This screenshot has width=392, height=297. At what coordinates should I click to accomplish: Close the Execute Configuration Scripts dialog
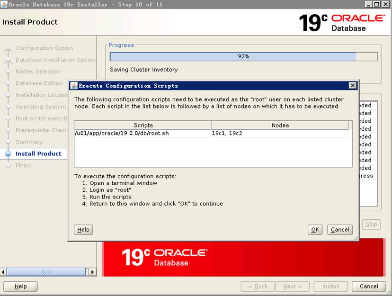pos(353,86)
